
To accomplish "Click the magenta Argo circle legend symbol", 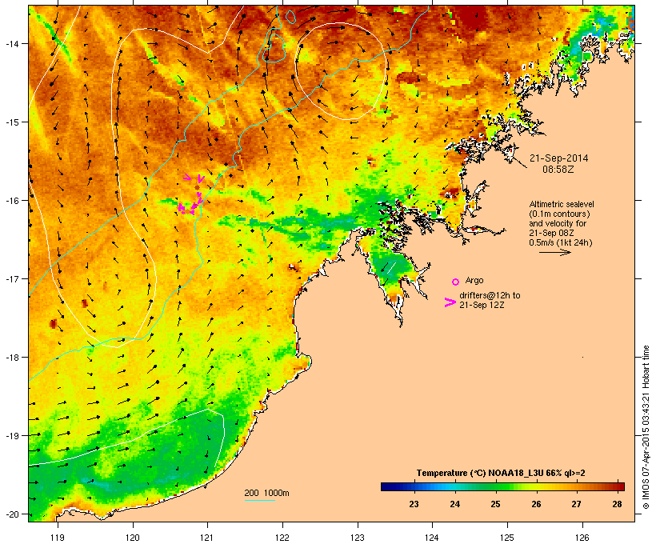I will pos(455,282).
